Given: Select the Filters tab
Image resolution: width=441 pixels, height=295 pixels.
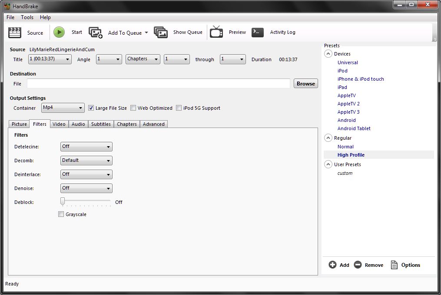Looking at the screenshot, I should click(x=40, y=124).
